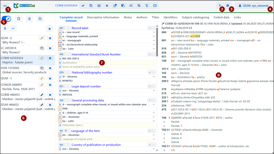The width and height of the screenshot is (274, 154).
Task: Open the Links tab
Action: pyautogui.click(x=237, y=17)
